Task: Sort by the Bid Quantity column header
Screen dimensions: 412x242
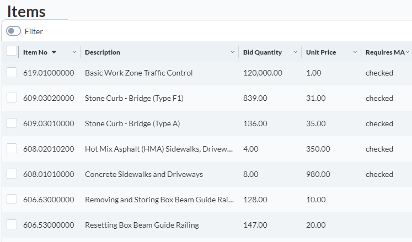Action: pos(262,52)
